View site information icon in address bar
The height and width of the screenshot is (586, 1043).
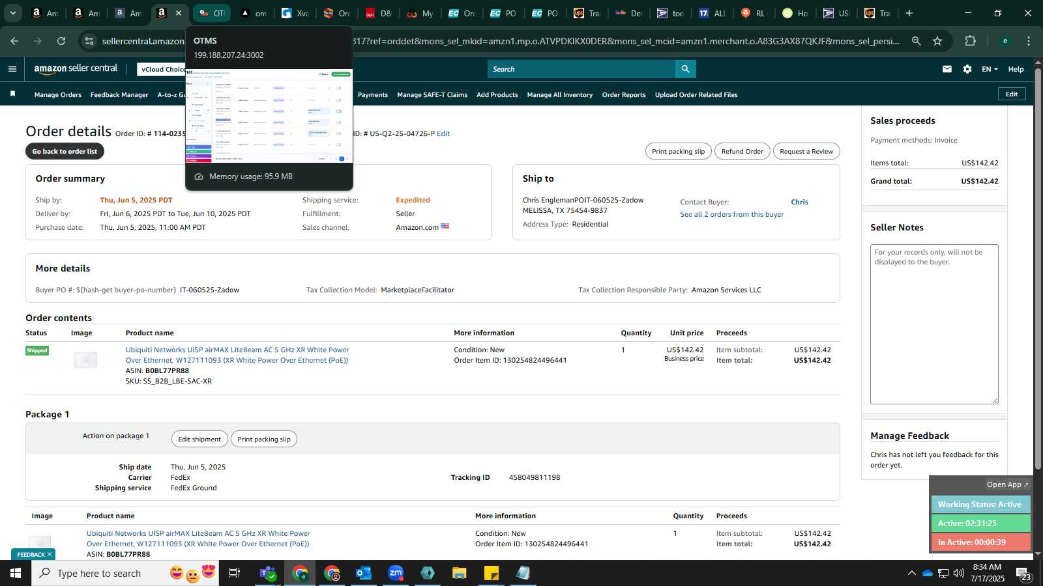pyautogui.click(x=89, y=41)
